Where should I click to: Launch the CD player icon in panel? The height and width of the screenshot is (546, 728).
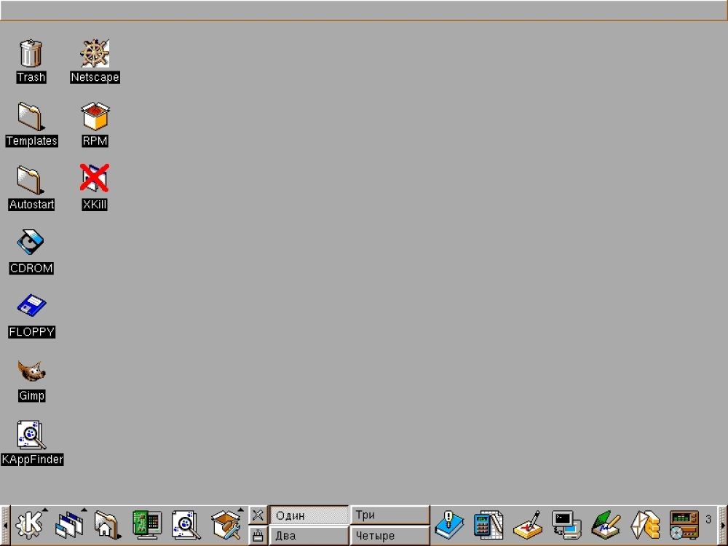(x=684, y=525)
